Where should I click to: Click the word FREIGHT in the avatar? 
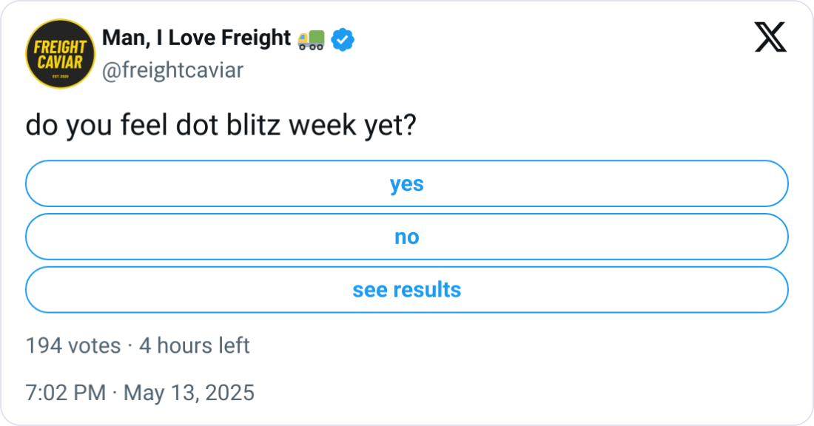point(61,47)
